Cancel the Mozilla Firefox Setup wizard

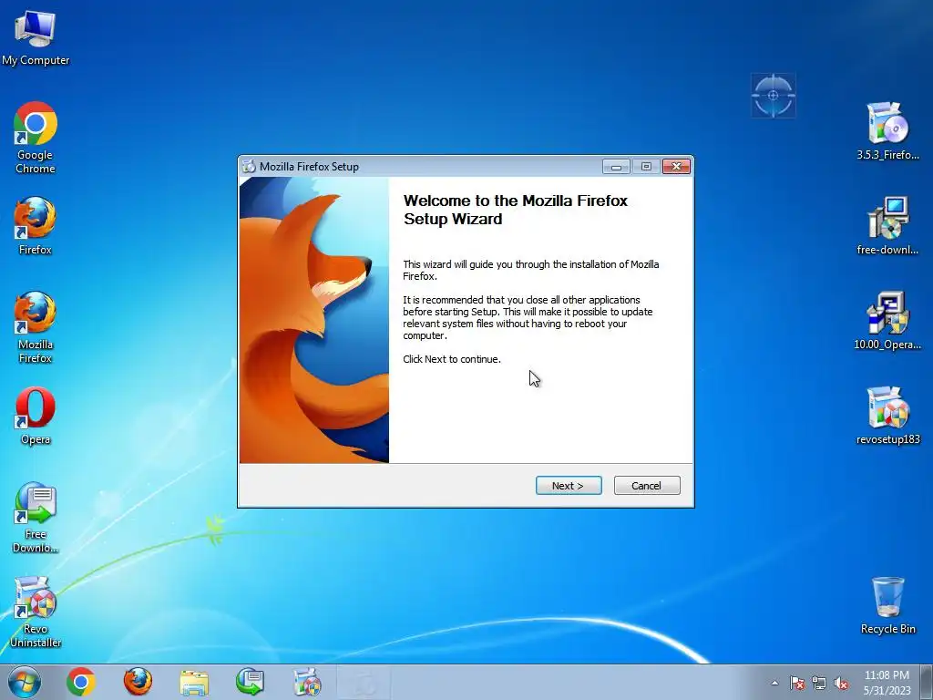pyautogui.click(x=646, y=485)
